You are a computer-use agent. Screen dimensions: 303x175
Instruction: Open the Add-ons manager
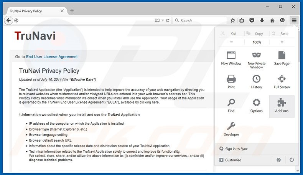point(282,106)
